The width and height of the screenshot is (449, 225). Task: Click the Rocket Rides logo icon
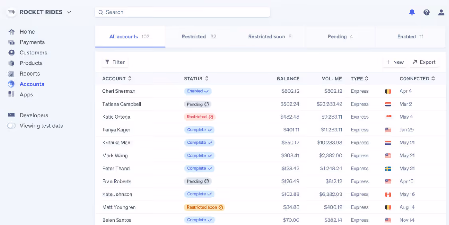point(11,12)
